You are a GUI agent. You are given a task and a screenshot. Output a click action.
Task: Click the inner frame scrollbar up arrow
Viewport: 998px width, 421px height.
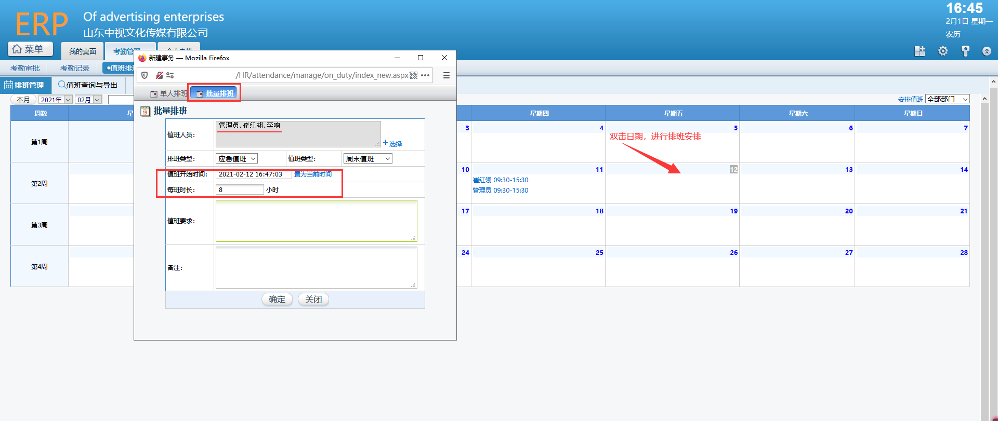pyautogui.click(x=984, y=99)
